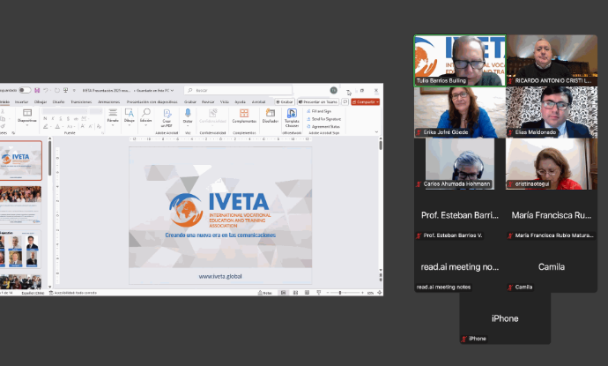
Task: Open the Transiciones ribbon tab
Action: click(x=81, y=101)
